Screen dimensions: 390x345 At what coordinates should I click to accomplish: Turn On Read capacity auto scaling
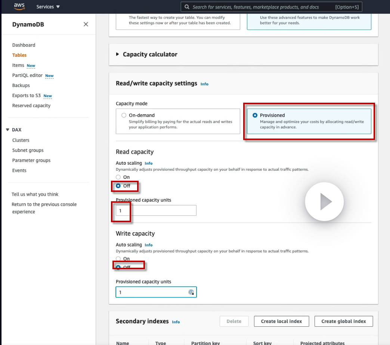point(118,177)
